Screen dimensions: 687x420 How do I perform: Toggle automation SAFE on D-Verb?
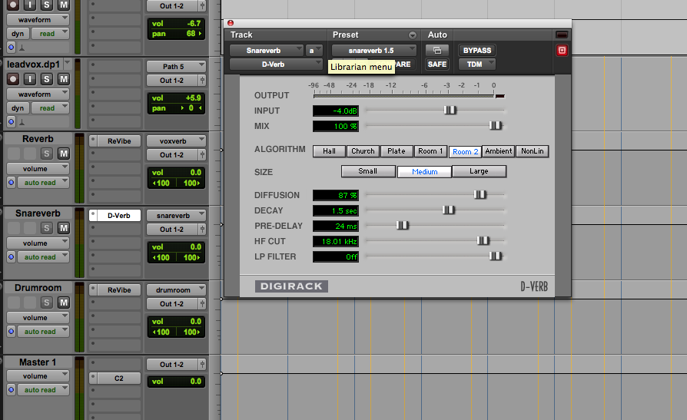[x=436, y=64]
